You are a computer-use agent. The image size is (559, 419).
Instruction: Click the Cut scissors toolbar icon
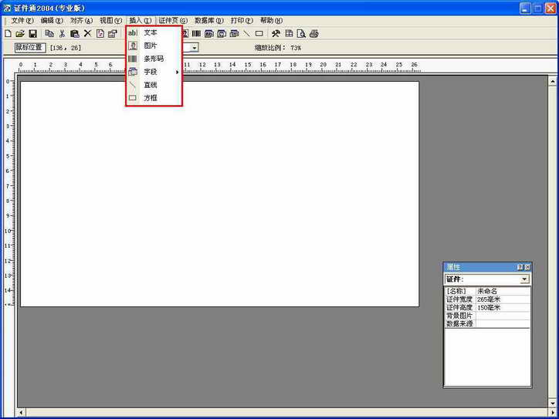(62, 34)
